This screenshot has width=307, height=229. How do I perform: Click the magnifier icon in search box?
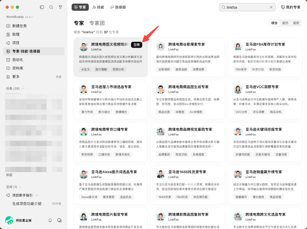point(223,7)
